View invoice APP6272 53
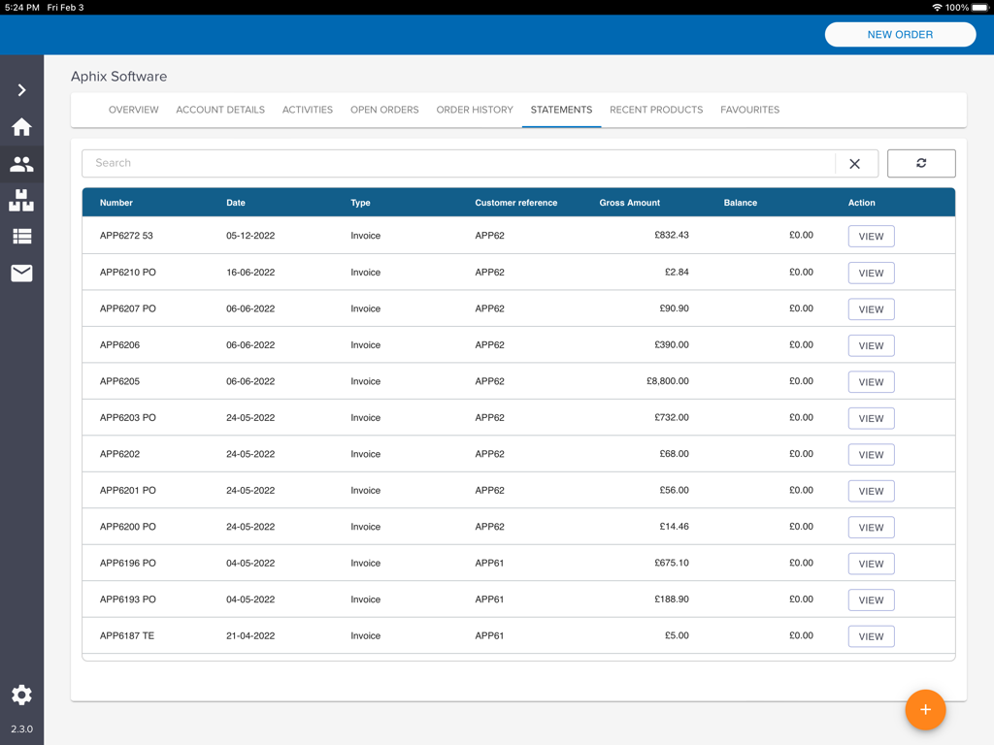The image size is (994, 745). point(871,236)
